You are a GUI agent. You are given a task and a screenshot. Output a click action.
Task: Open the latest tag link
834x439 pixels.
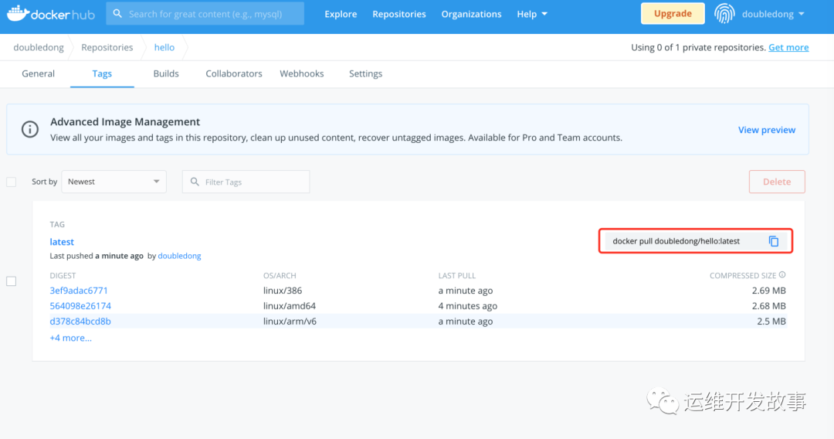pyautogui.click(x=62, y=242)
